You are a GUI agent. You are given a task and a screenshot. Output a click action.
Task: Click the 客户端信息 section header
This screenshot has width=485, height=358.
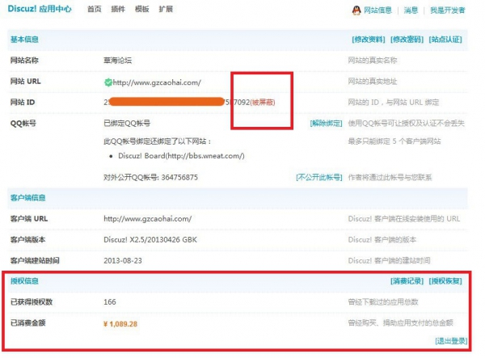tap(27, 198)
